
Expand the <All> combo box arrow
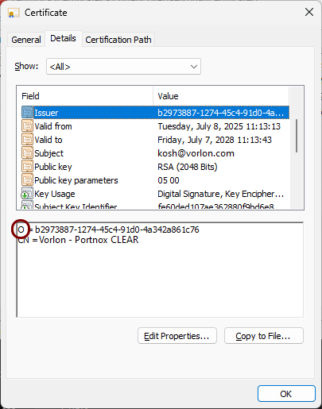tap(194, 67)
